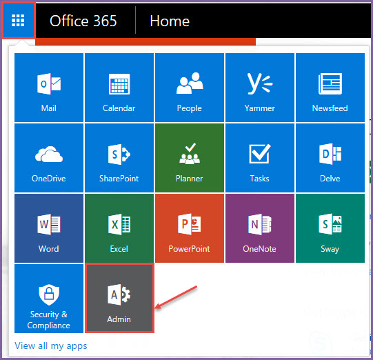This screenshot has height=360, width=373.
Task: Launch the OneNote tile
Action: [260, 228]
